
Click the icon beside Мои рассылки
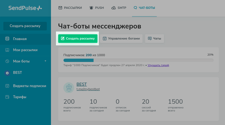[x=7, y=50]
